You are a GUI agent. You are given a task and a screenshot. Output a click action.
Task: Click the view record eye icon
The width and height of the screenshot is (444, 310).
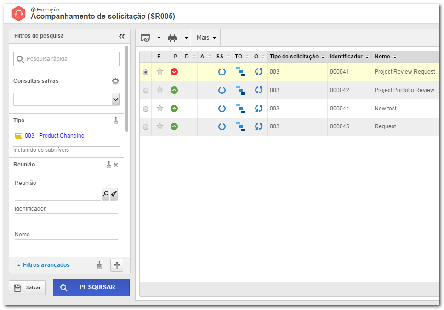[146, 38]
